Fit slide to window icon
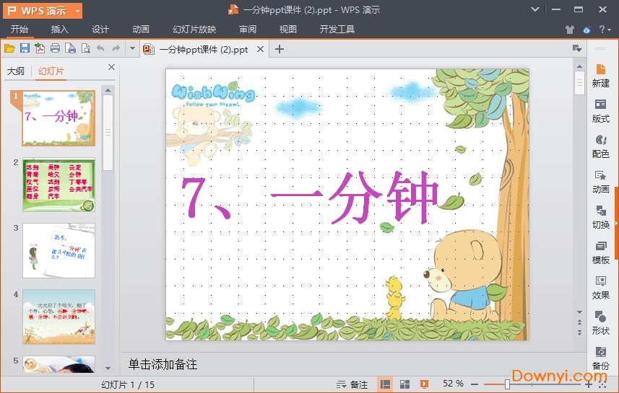619x393 pixels. click(x=602, y=385)
